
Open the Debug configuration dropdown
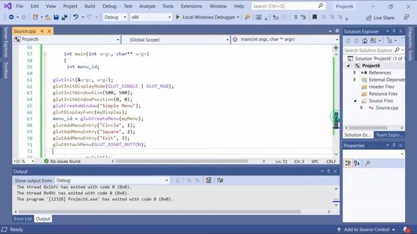pos(115,18)
